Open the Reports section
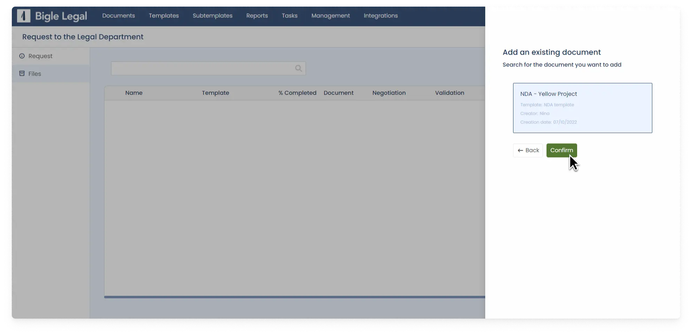692x336 pixels. [257, 16]
